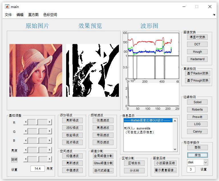Run Canny edge detection
Viewport: 219px width, 181px height.
[197, 131]
